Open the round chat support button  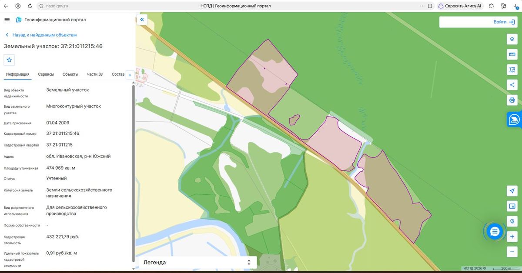click(x=494, y=232)
